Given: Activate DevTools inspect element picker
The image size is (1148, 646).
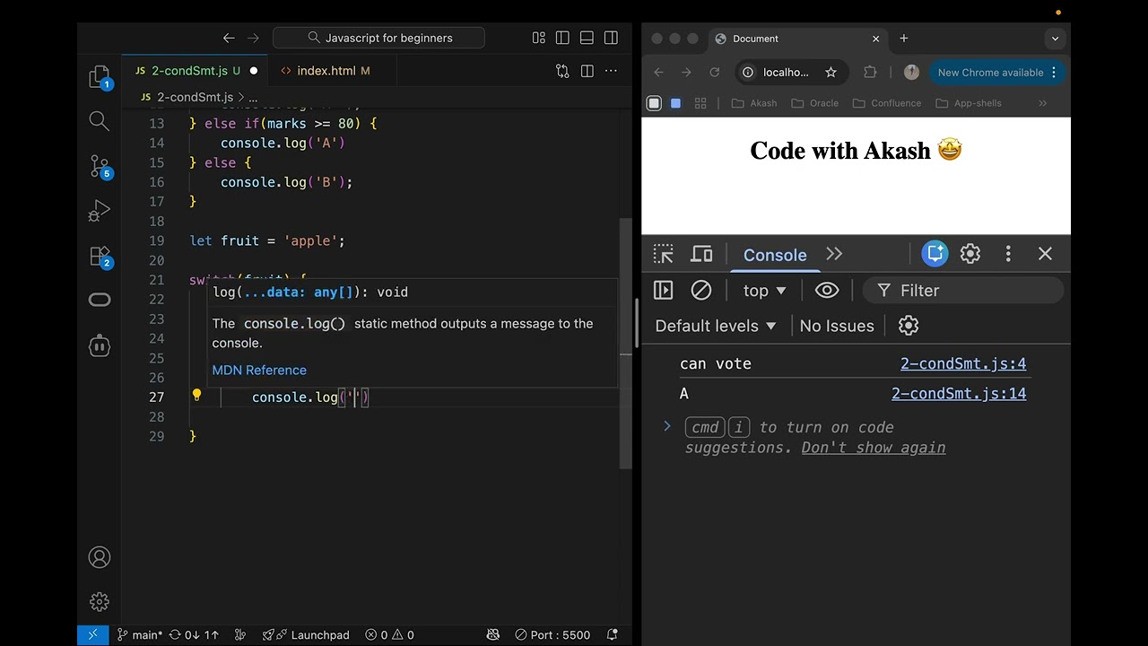Looking at the screenshot, I should [x=663, y=254].
